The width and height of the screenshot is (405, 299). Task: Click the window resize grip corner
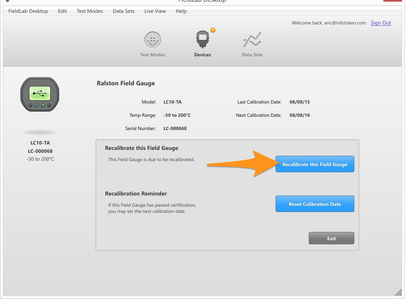[398, 292]
